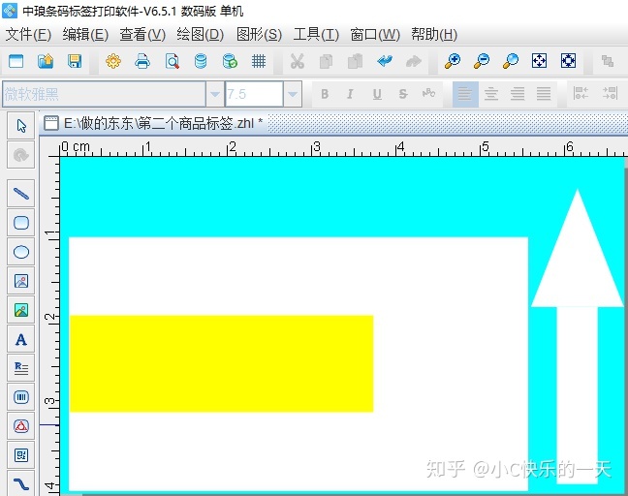Select the line drawing tool
The image size is (628, 496).
[20, 194]
